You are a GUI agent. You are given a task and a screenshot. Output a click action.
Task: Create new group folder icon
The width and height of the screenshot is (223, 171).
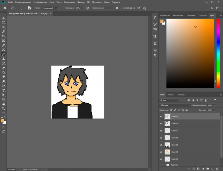pos(208,169)
